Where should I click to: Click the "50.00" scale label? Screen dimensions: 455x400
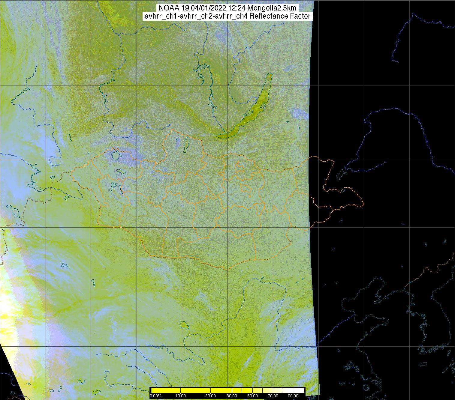point(253,396)
